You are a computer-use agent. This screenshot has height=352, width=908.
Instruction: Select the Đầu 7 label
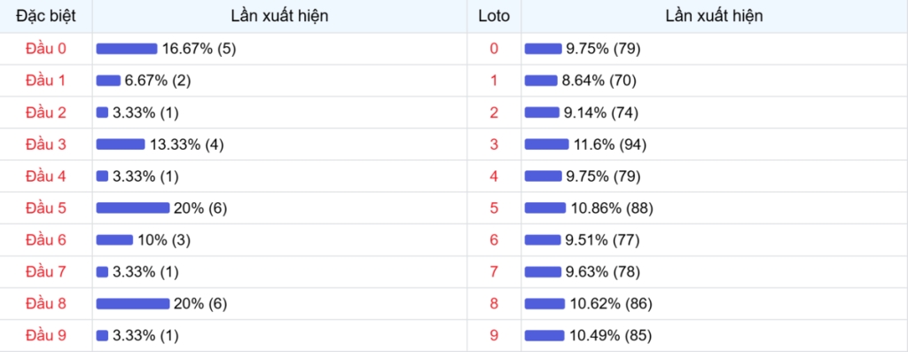(46, 271)
